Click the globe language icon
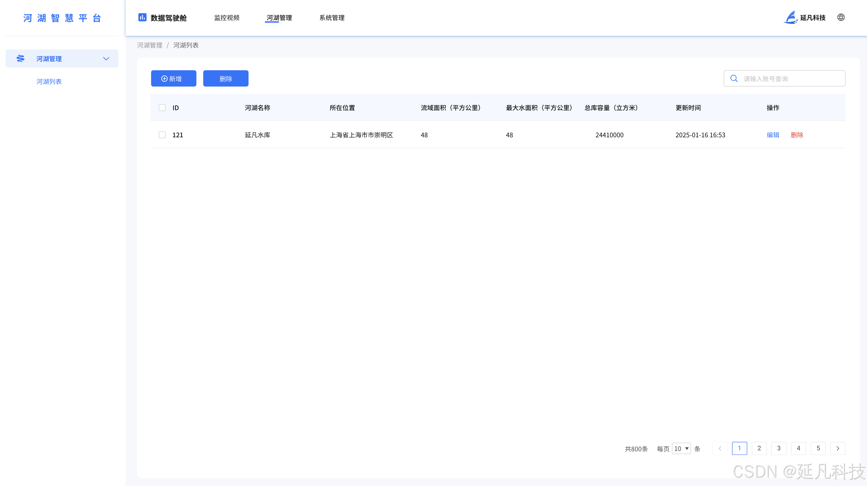 point(841,17)
